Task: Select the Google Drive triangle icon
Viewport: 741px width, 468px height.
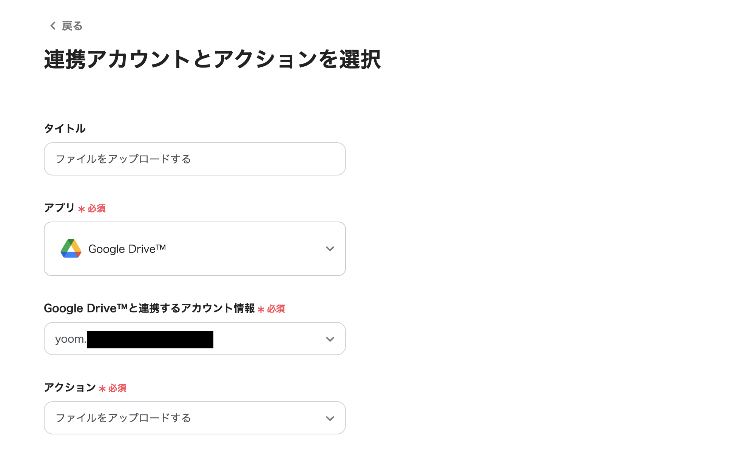Action: click(71, 248)
